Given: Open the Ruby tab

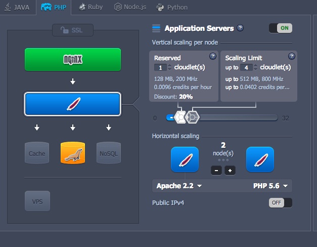Looking at the screenshot, I should click(91, 7).
